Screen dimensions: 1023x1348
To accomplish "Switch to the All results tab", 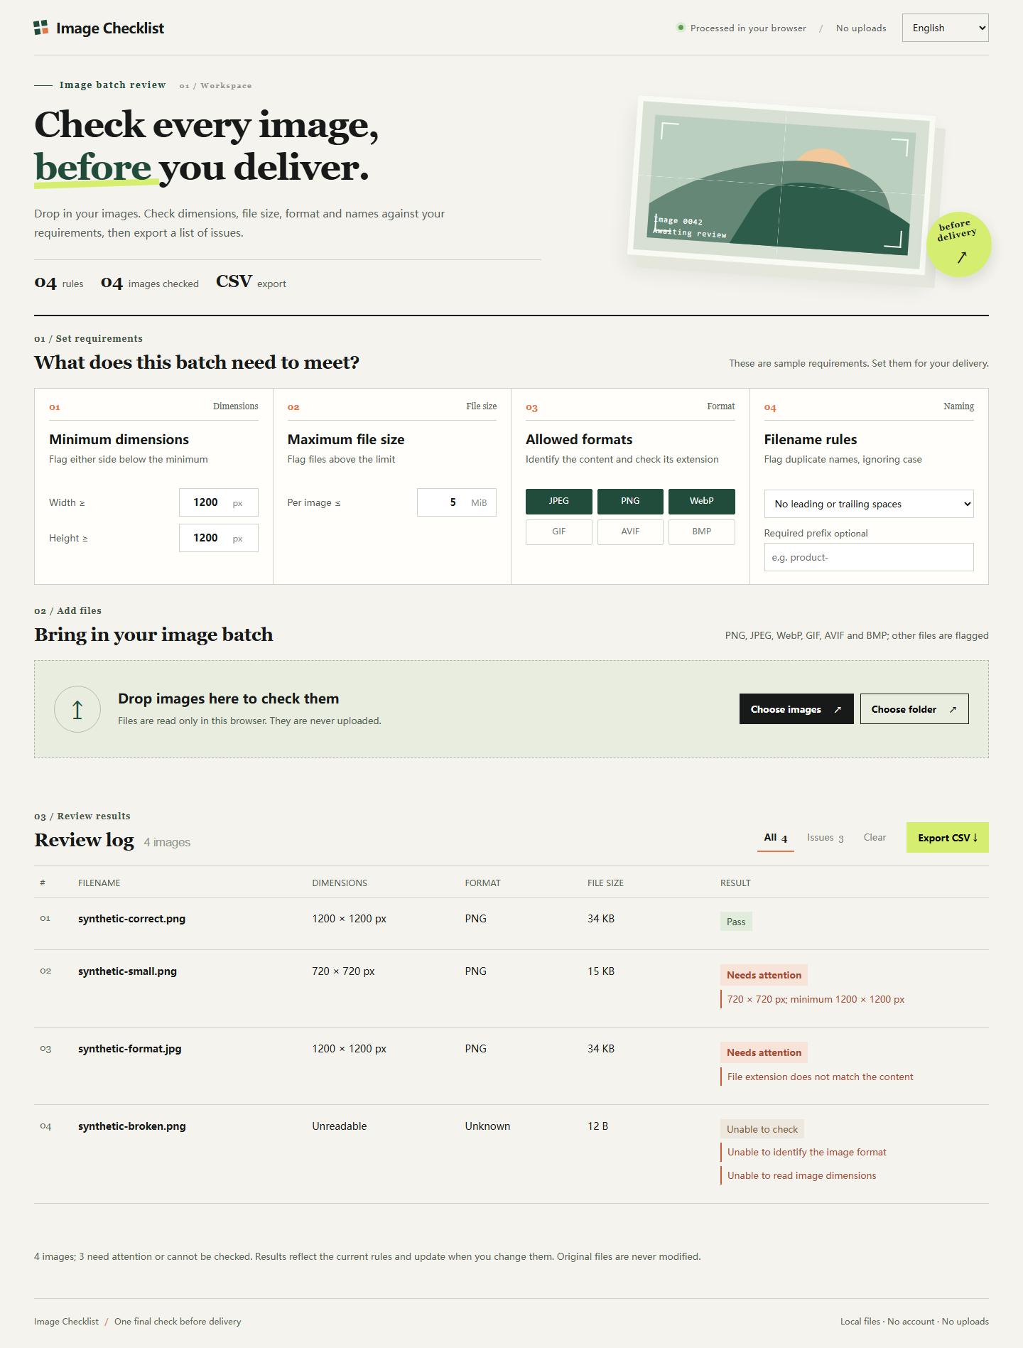I will [x=776, y=838].
